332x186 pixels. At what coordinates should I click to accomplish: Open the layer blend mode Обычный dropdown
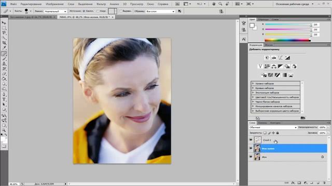pos(273,128)
